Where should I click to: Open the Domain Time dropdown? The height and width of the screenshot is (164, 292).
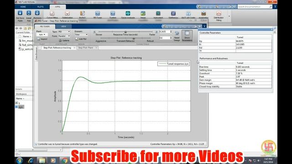(x=81, y=35)
